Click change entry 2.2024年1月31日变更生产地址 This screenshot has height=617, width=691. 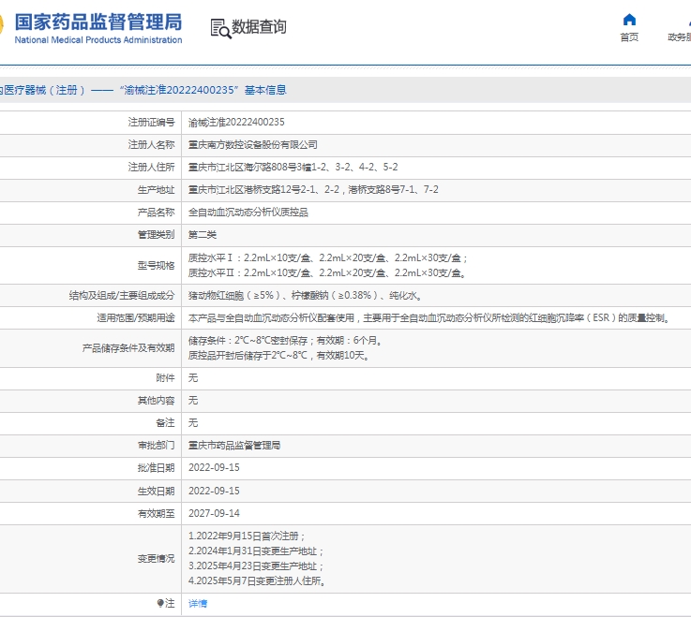(x=256, y=551)
